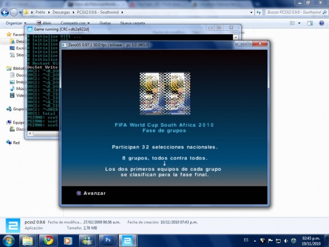Open Windows Explorer from the taskbar

[27, 241]
